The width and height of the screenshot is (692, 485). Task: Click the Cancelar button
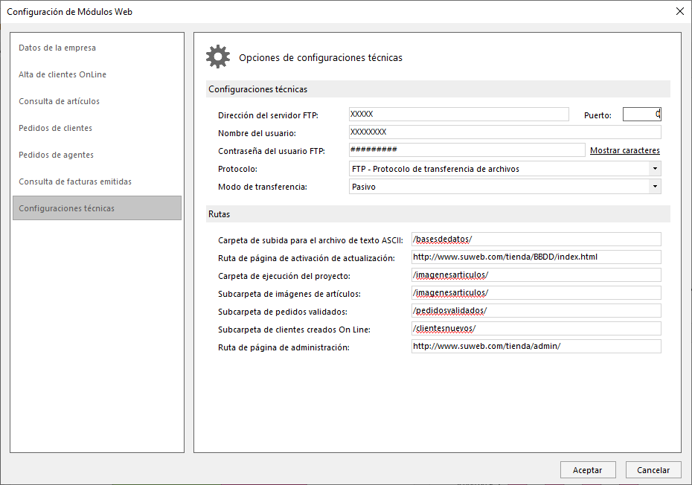point(653,470)
